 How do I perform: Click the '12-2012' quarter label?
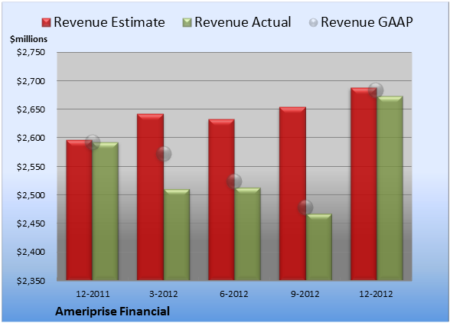(376, 294)
